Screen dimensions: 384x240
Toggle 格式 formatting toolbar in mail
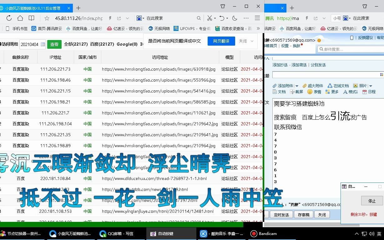point(351,92)
